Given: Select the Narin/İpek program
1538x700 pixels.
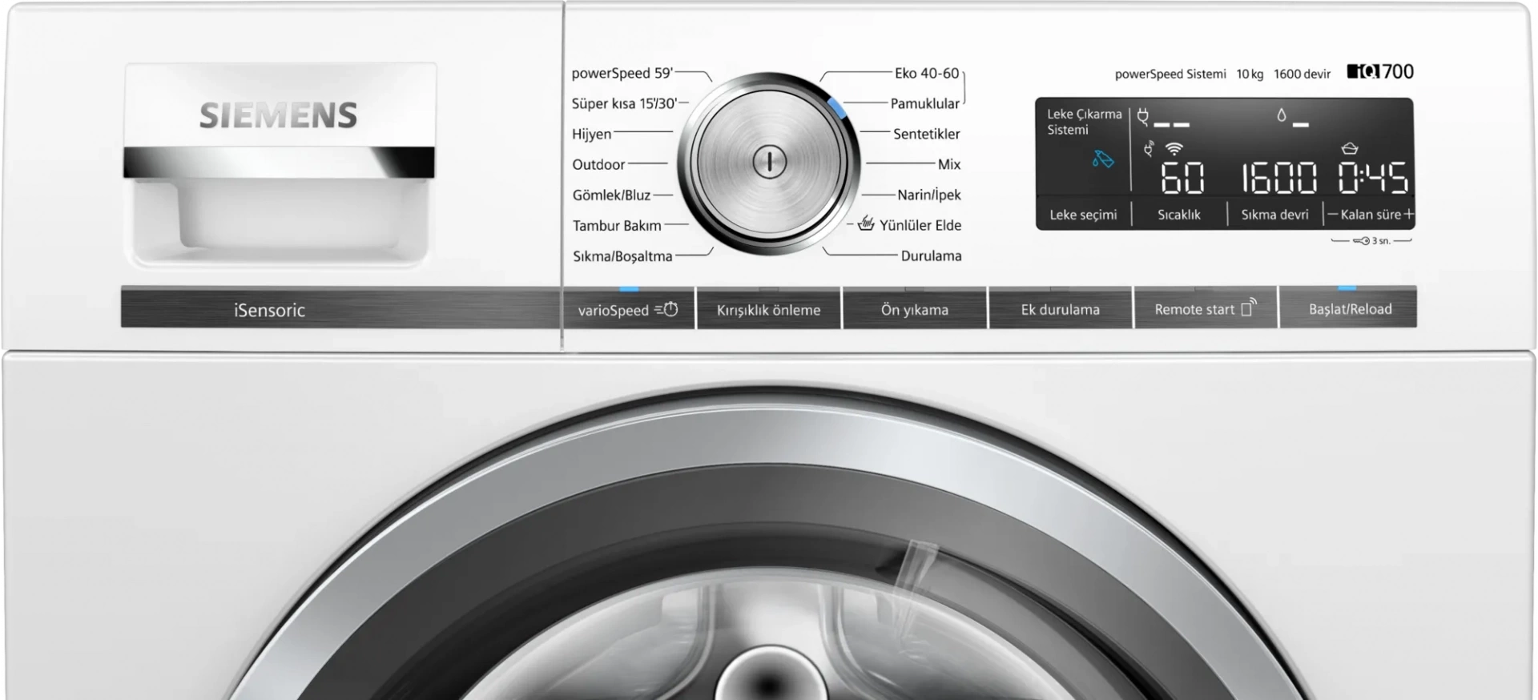Looking at the screenshot, I should (929, 195).
